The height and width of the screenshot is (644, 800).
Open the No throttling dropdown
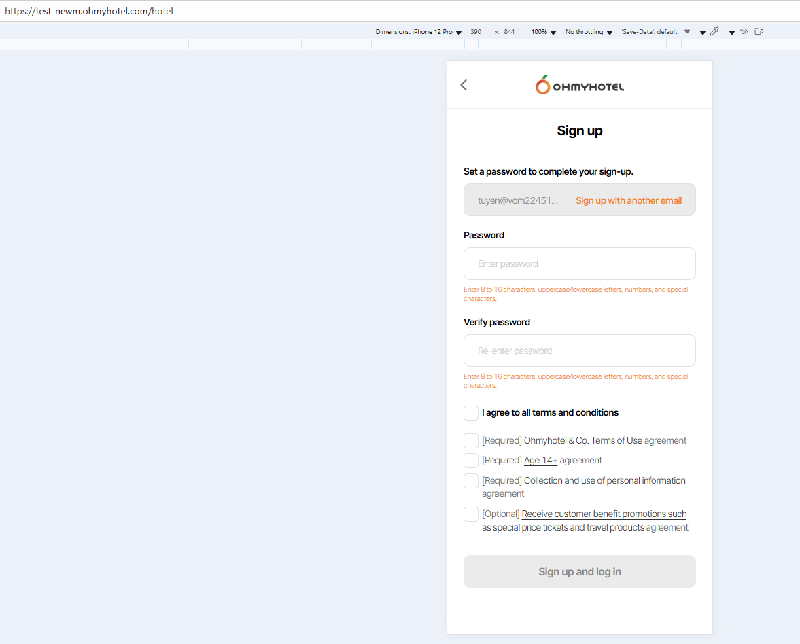point(589,32)
